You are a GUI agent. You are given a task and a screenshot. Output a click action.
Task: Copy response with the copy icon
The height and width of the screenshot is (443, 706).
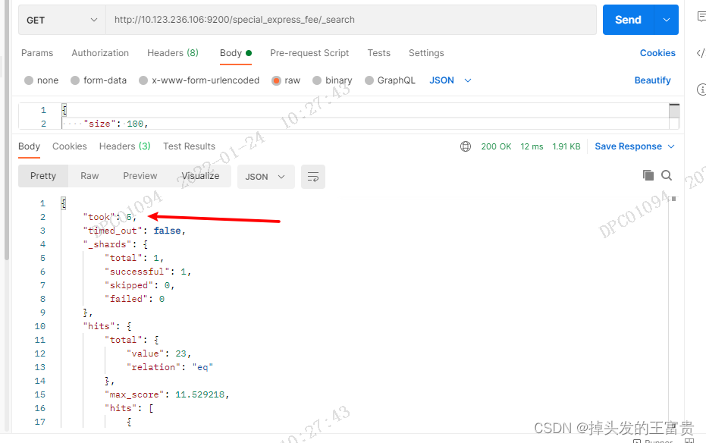(x=648, y=175)
